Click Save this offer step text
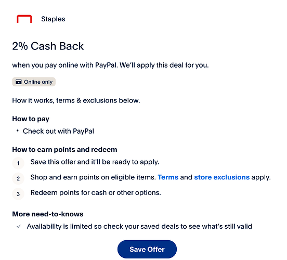 (x=95, y=162)
